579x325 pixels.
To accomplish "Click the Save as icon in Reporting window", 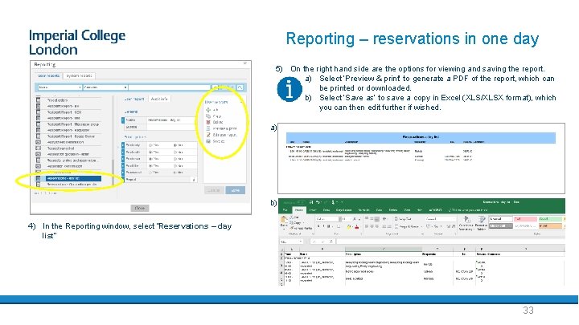I will [x=208, y=140].
